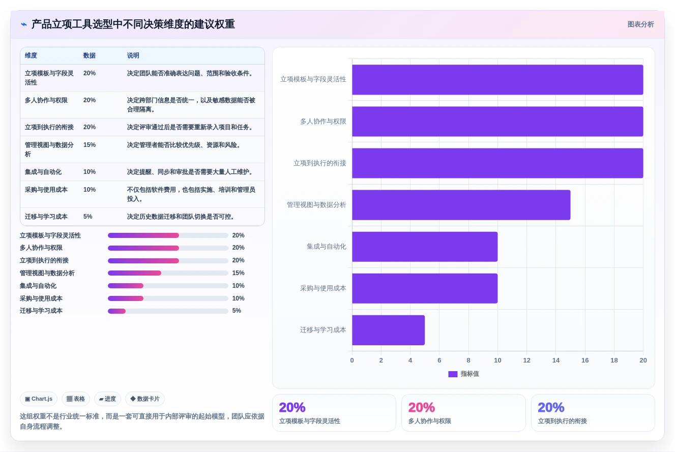Select the 数据卡片 tag chip

point(145,399)
